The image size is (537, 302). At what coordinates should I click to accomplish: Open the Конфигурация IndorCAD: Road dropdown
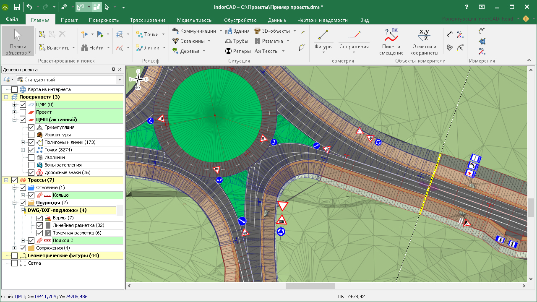click(x=518, y=19)
